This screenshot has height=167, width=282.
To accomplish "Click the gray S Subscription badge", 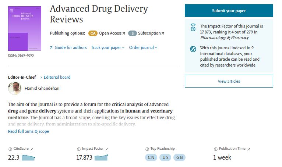I will (x=133, y=33).
